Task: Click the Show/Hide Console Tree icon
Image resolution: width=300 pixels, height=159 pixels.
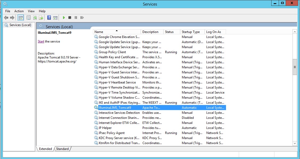Action: 20,18
